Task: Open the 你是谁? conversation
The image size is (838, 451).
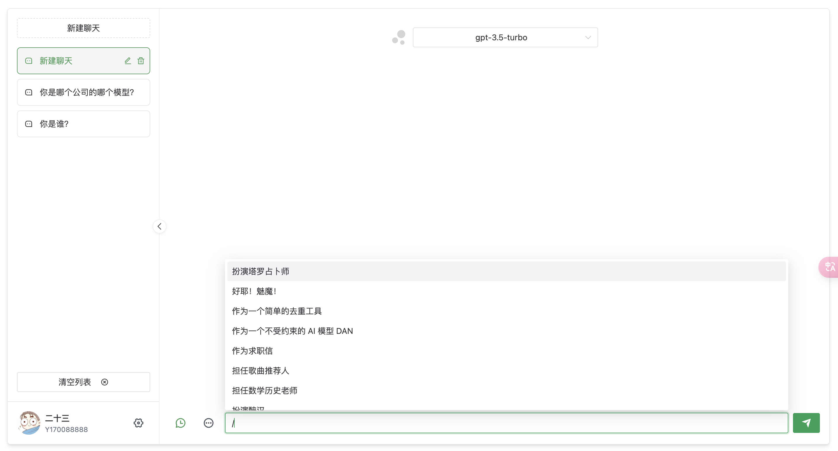Action: pyautogui.click(x=84, y=124)
